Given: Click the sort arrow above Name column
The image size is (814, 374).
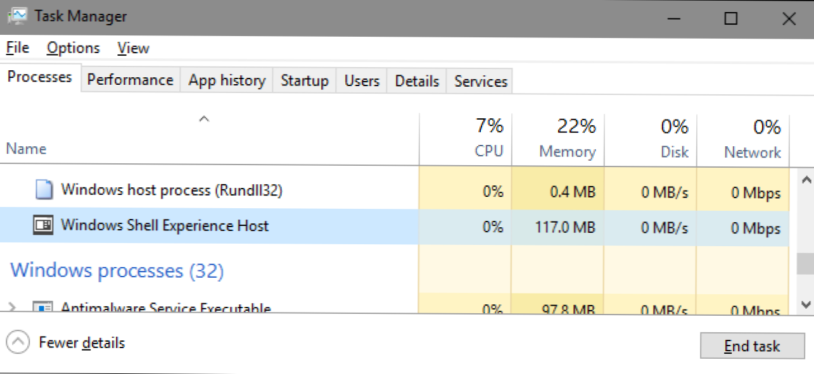Looking at the screenshot, I should [x=203, y=119].
